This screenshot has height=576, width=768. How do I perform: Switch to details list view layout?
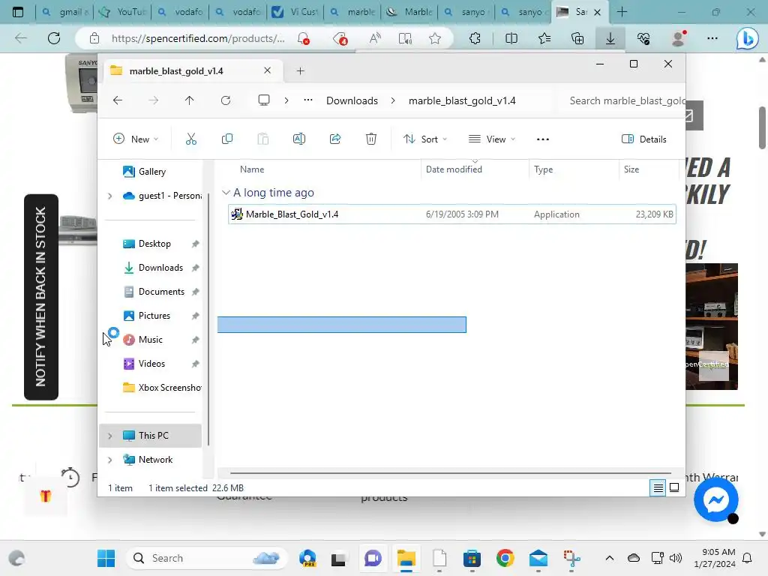click(x=658, y=487)
